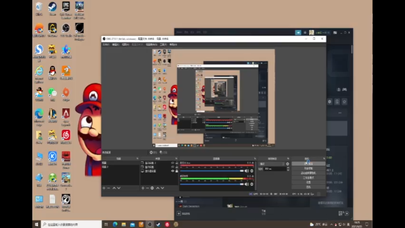
Task: Remove selected source with Sources minus icon
Action: (x=147, y=188)
